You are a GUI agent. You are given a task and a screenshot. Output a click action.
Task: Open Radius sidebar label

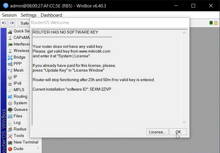pyautogui.click(x=20, y=129)
